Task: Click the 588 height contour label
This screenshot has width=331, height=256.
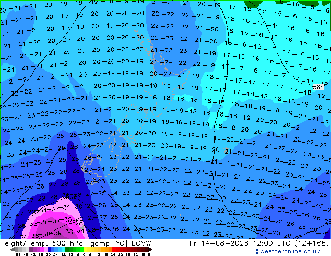Action: pyautogui.click(x=318, y=87)
